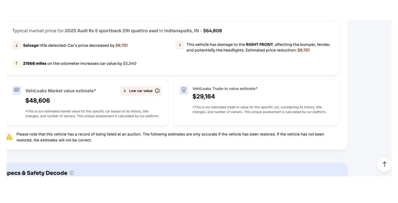Viewport: 398px width, 203px height.
Task: Open info icon next to Safety Decode
Action: pyautogui.click(x=72, y=173)
